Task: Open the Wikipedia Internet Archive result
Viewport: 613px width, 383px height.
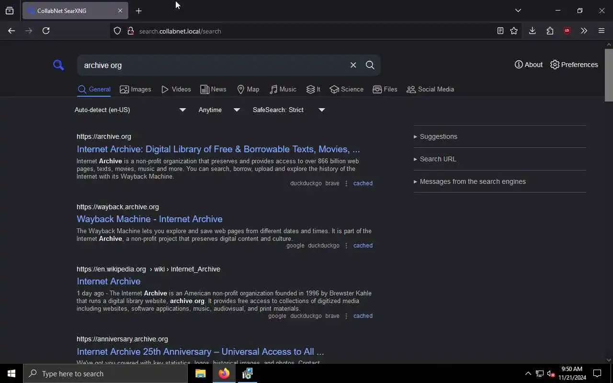Action: point(109,282)
